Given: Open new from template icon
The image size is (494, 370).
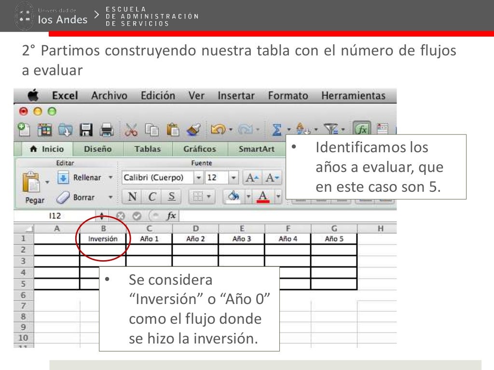Looking at the screenshot, I should click(44, 130).
